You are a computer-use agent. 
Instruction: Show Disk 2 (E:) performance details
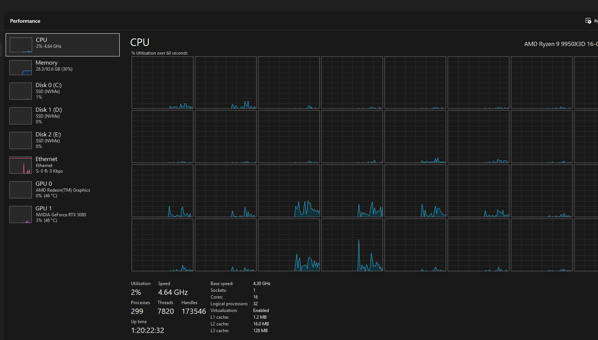coord(62,140)
